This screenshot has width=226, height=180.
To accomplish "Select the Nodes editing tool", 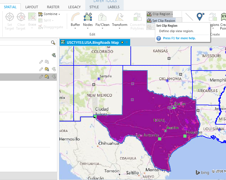I will [x=88, y=18].
